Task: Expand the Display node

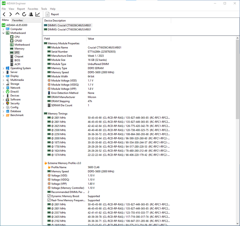Action: [x=3, y=76]
